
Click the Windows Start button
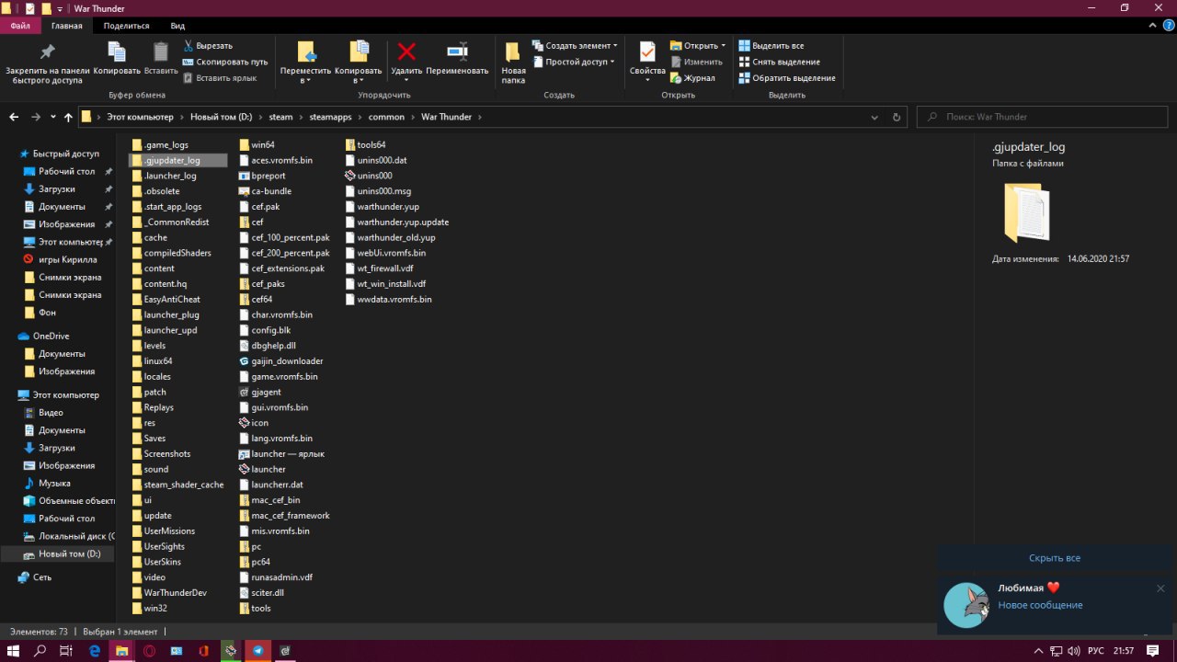[14, 650]
